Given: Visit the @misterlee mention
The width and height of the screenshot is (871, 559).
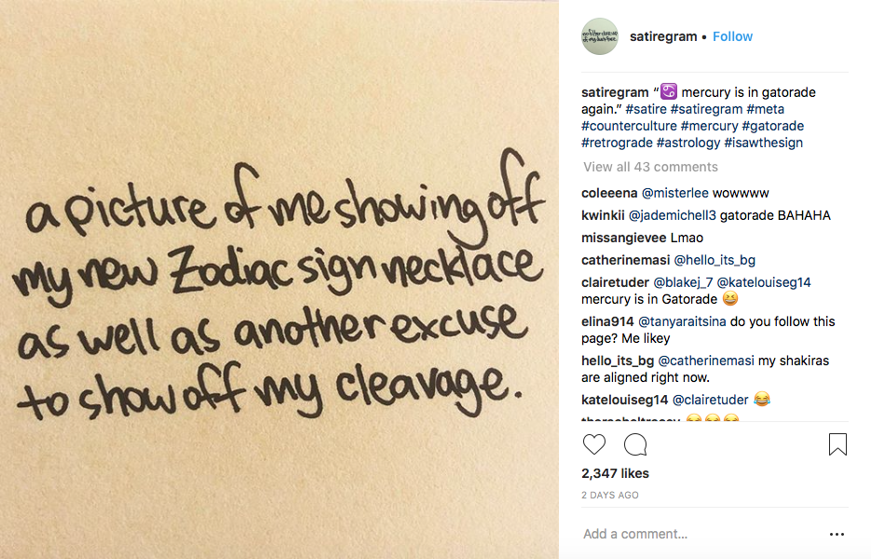Looking at the screenshot, I should tap(675, 193).
